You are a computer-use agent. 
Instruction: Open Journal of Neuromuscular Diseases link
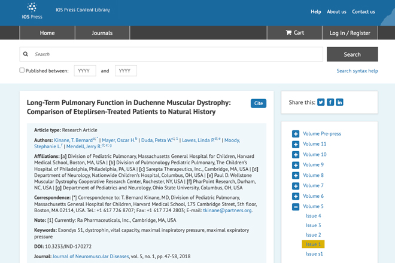pyautogui.click(x=90, y=256)
